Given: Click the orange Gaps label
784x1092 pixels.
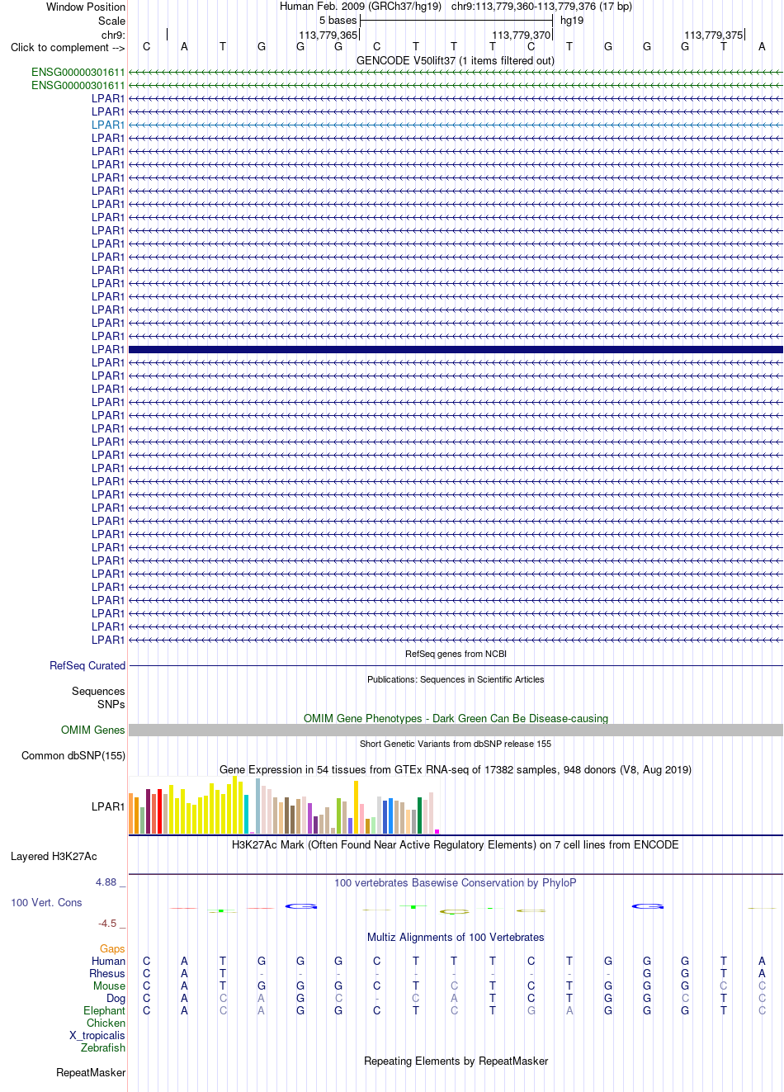Looking at the screenshot, I should point(112,949).
